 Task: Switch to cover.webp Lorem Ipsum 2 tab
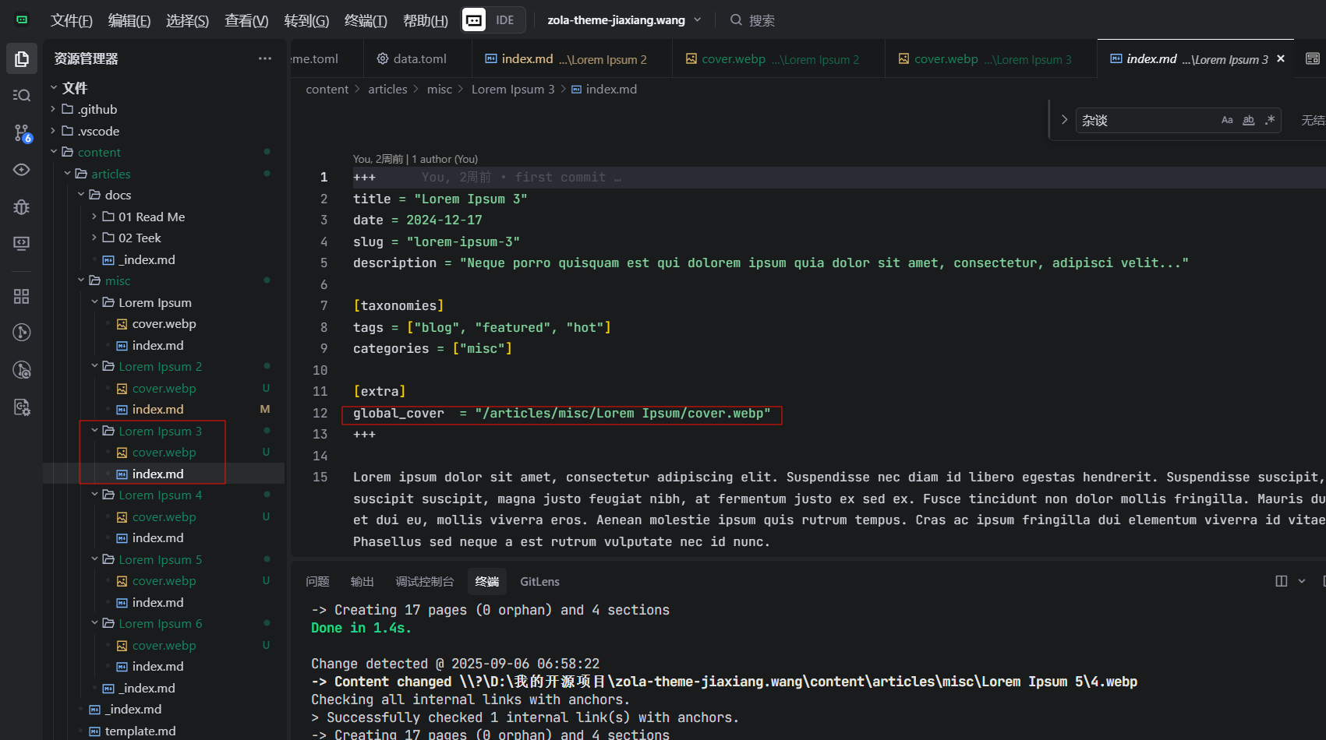[779, 58]
